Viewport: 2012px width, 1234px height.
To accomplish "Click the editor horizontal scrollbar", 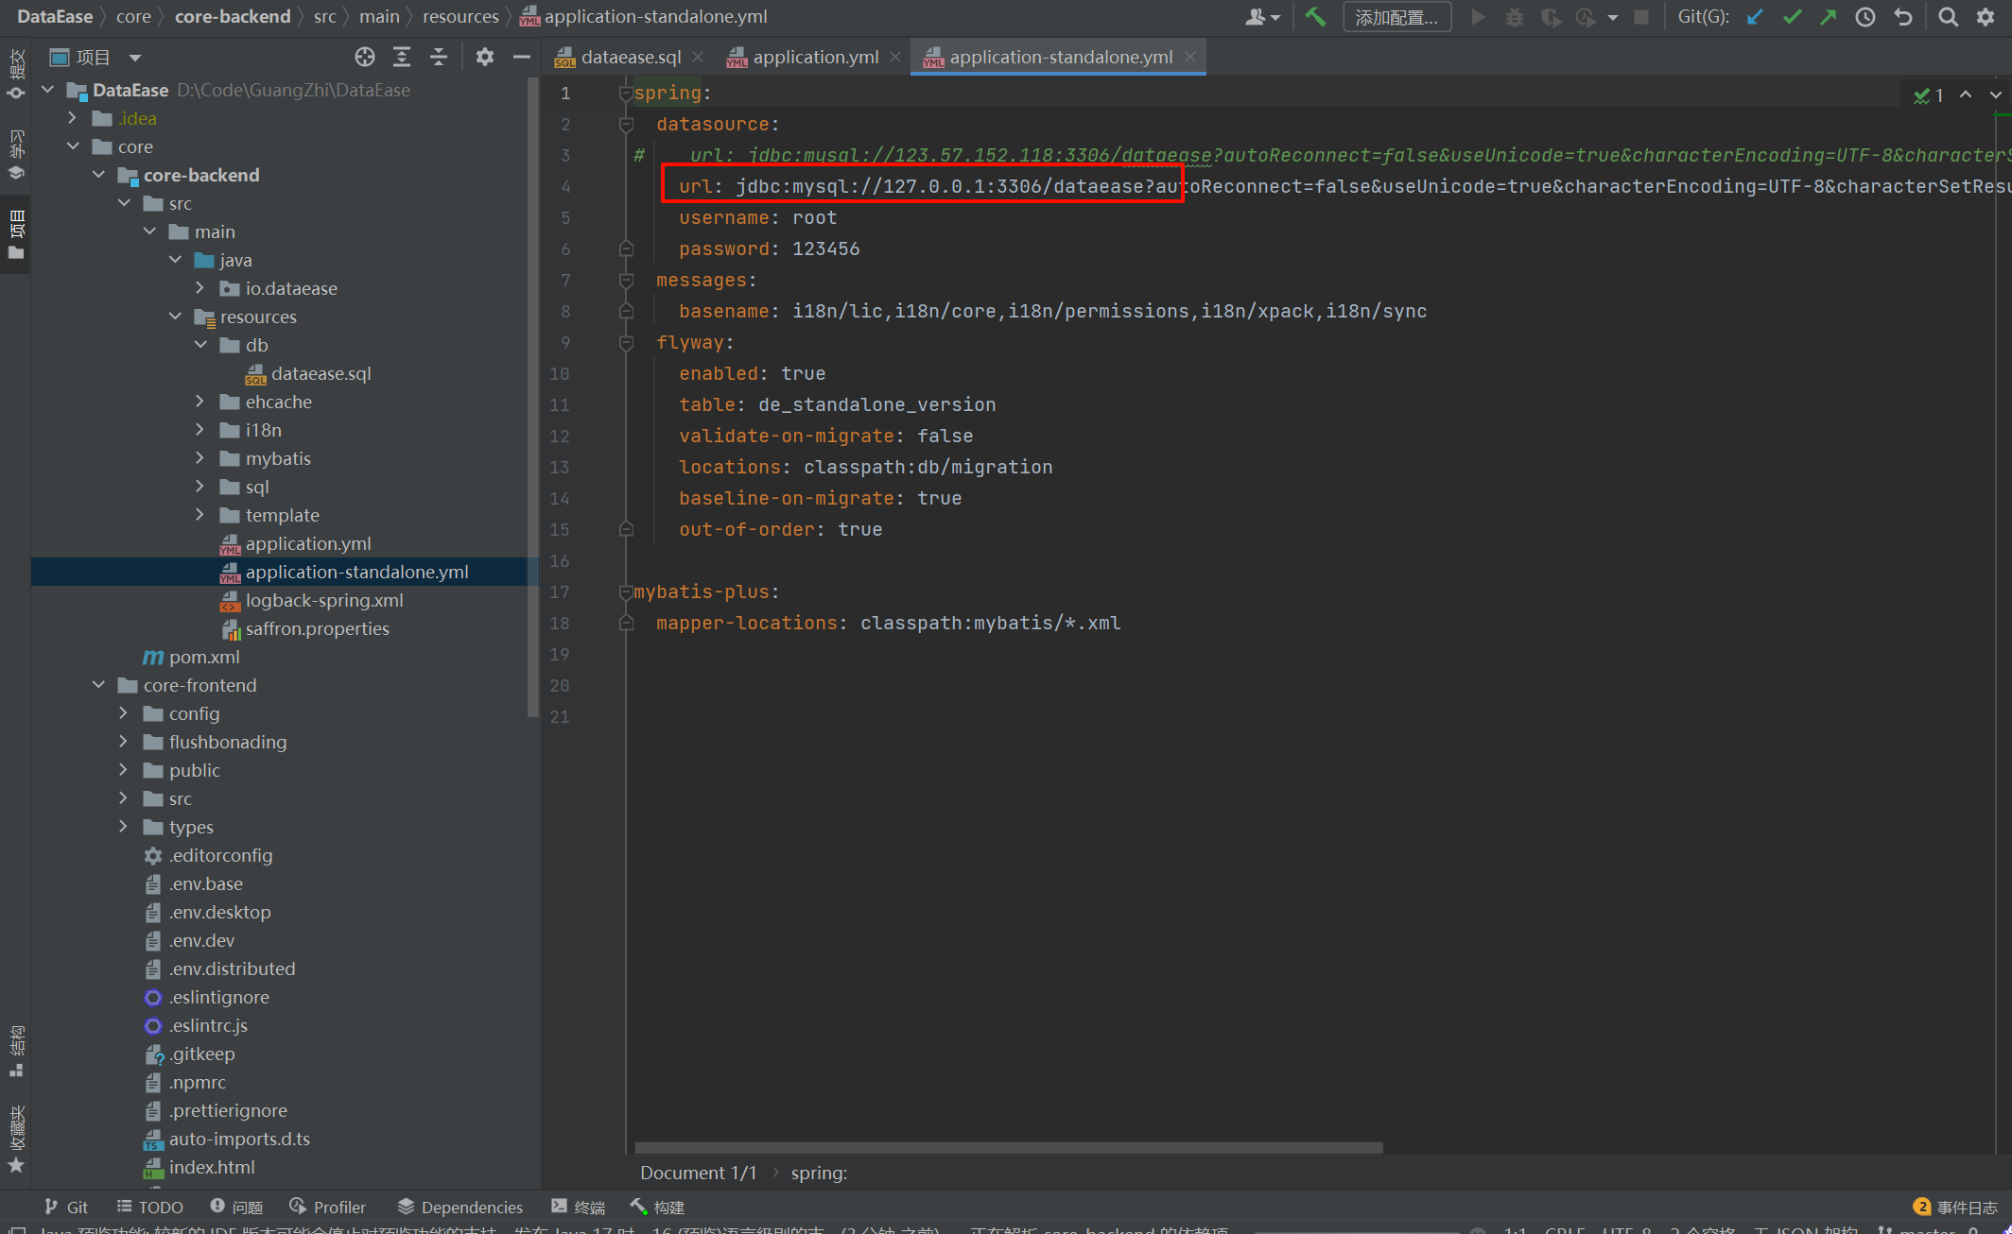I will (x=1008, y=1147).
